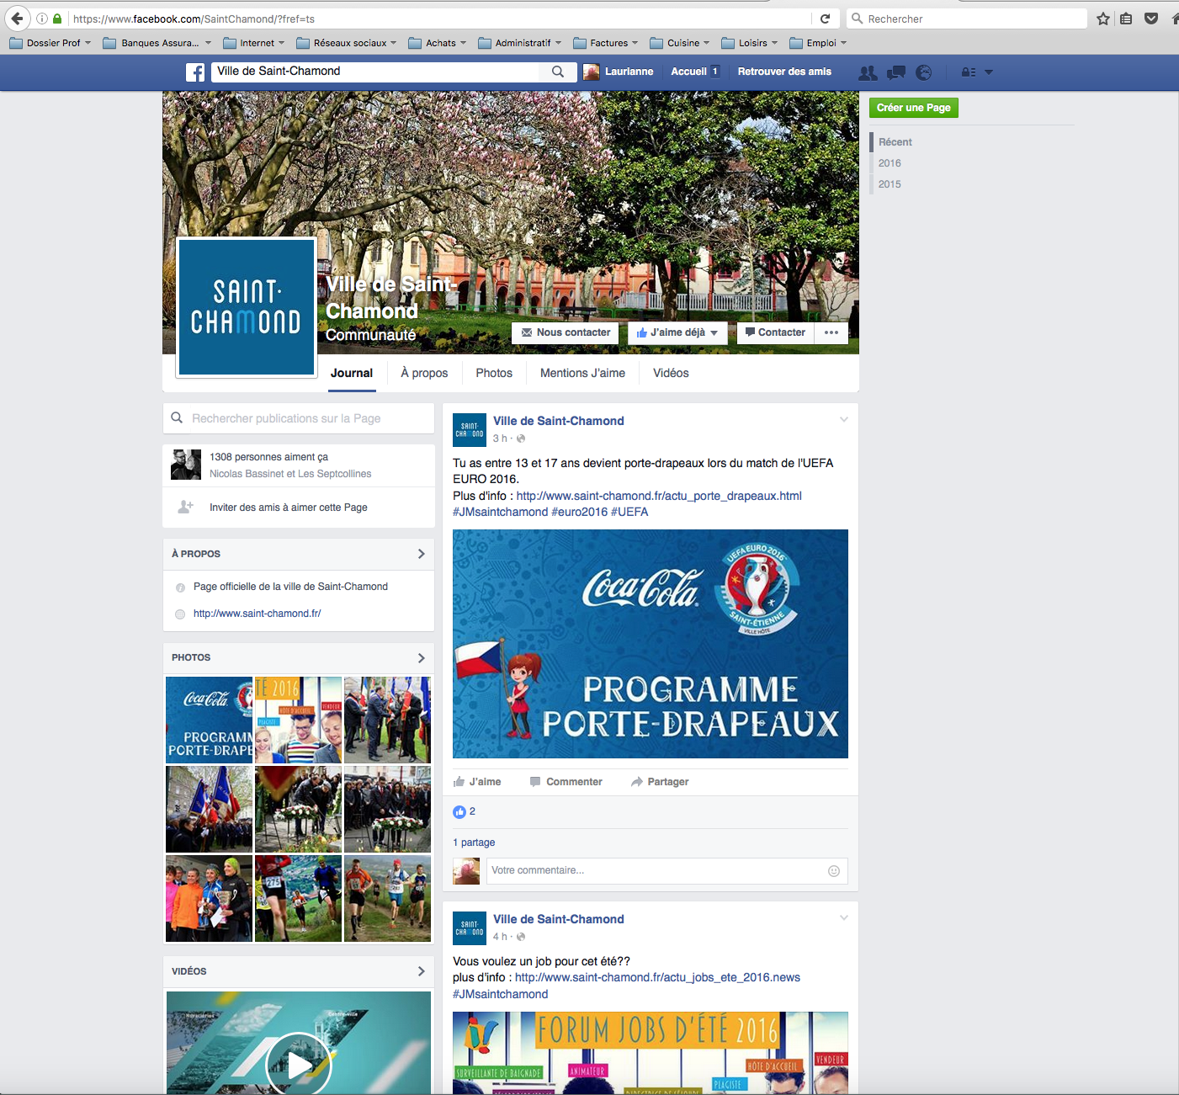Open privacy shortcuts icon in header

pyautogui.click(x=969, y=72)
